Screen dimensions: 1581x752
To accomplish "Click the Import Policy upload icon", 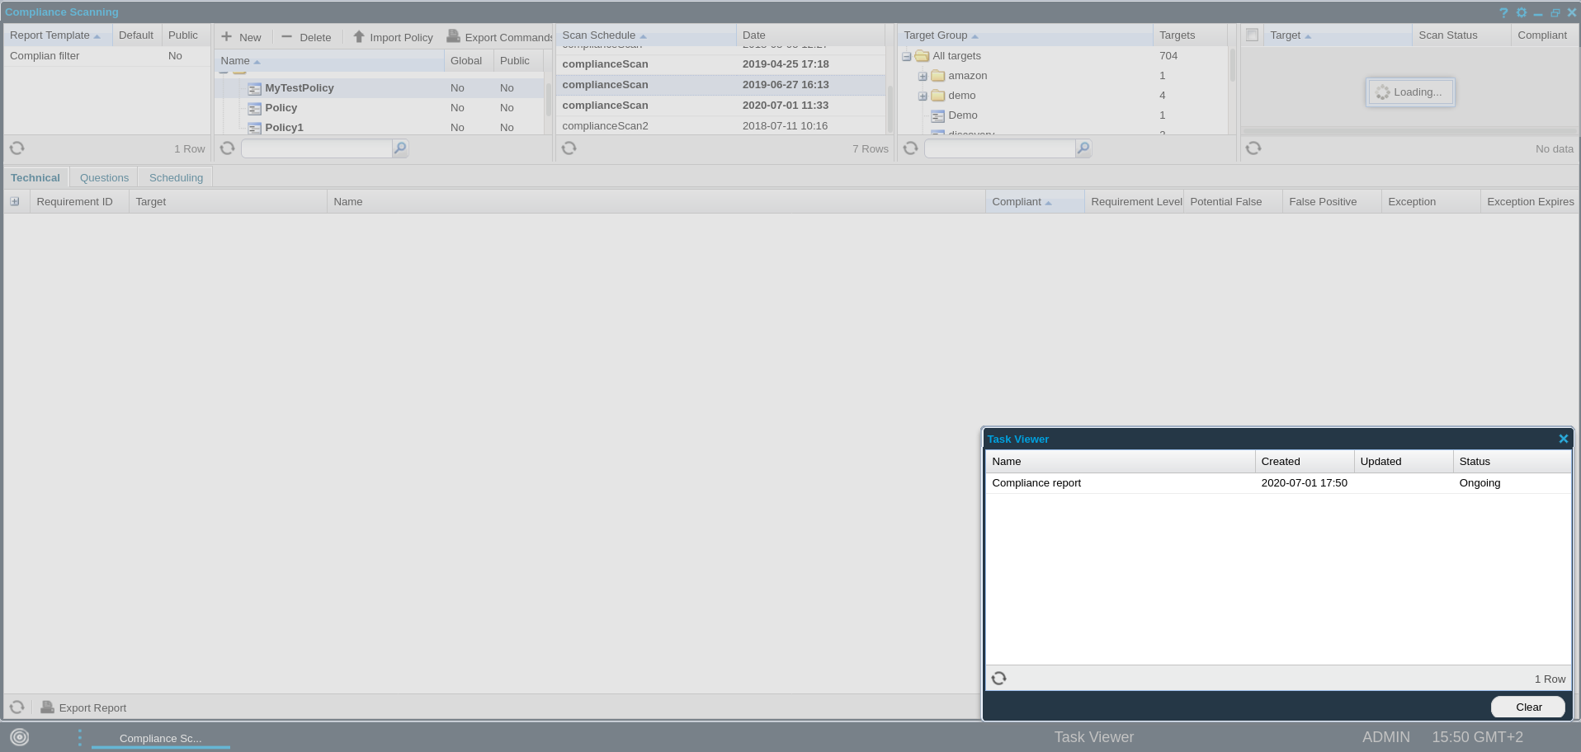I will [358, 36].
